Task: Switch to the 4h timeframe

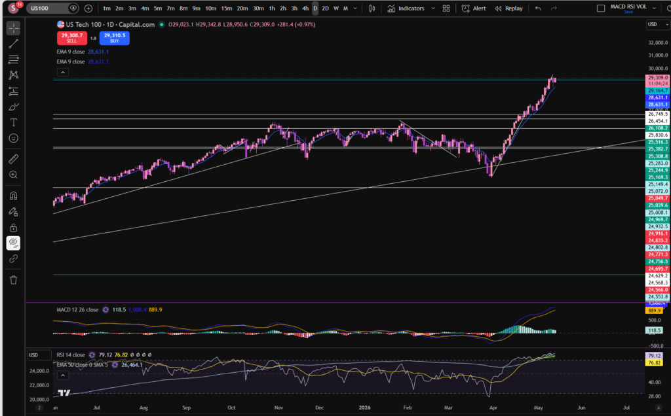Action: point(305,8)
